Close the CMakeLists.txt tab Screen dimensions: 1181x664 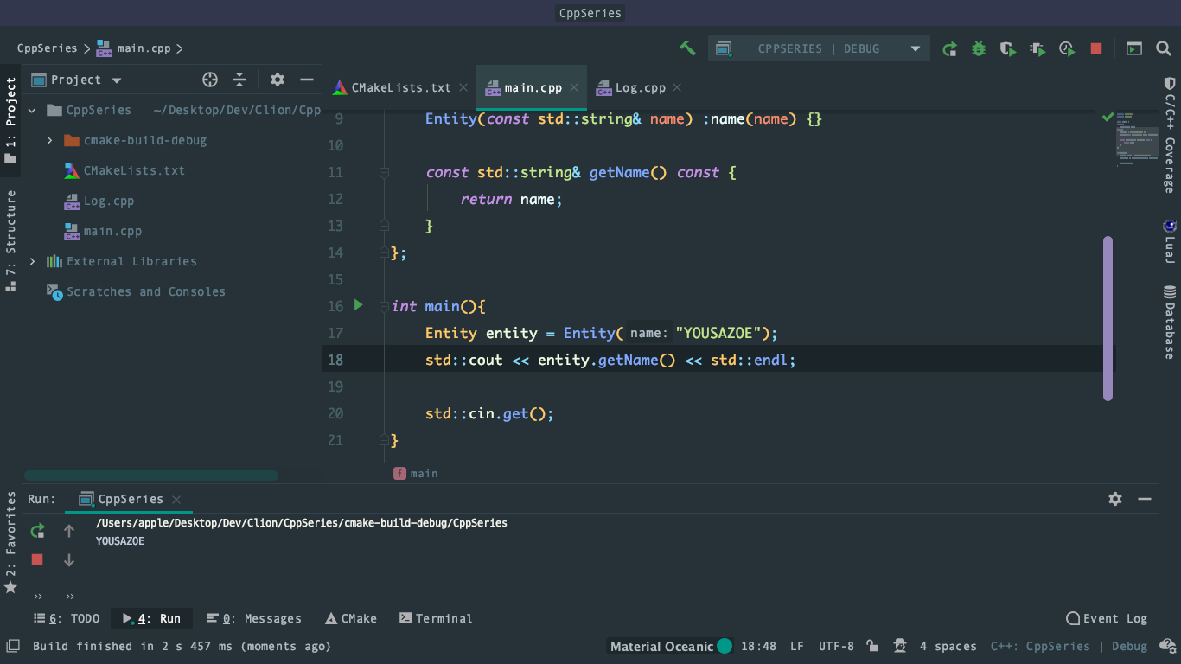[x=463, y=87]
